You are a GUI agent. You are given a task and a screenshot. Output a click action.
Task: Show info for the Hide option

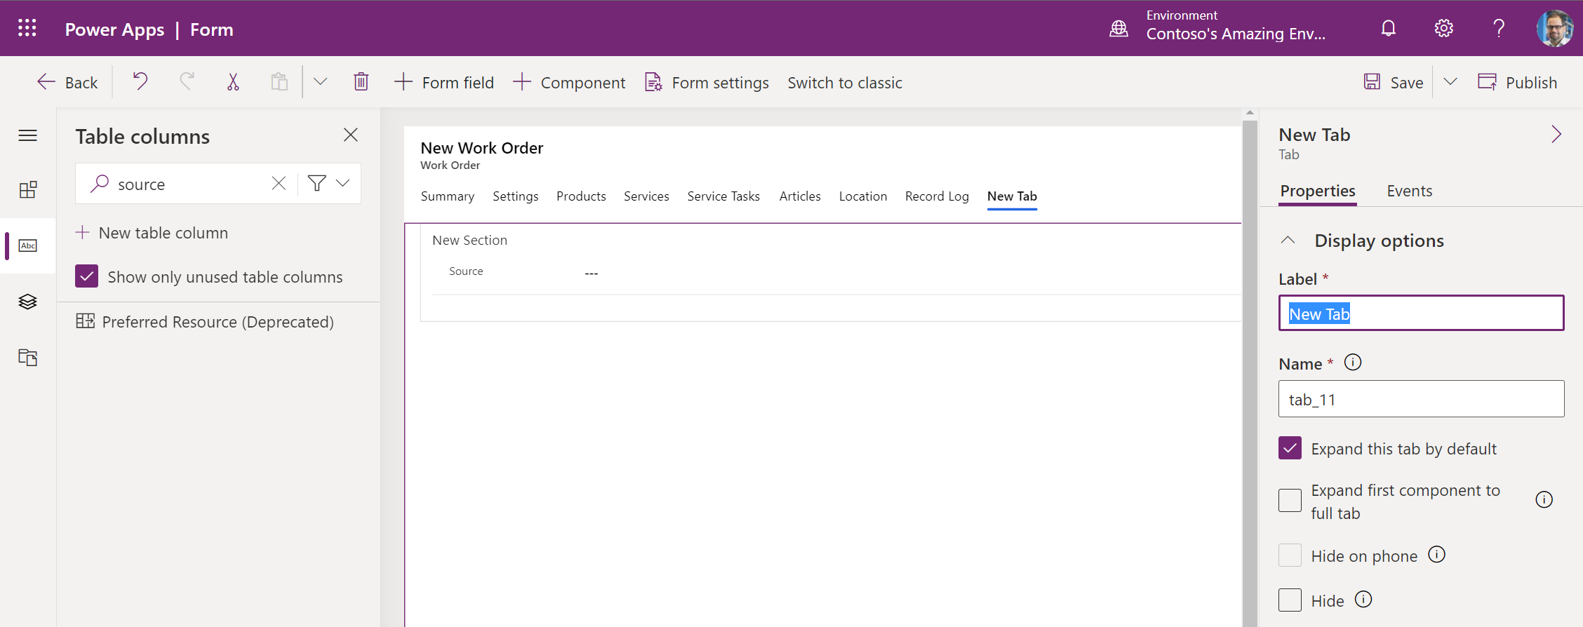[x=1363, y=600]
